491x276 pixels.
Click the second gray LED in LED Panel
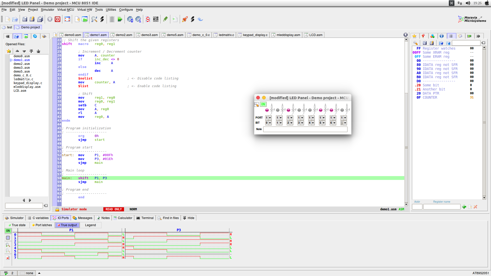click(x=299, y=110)
